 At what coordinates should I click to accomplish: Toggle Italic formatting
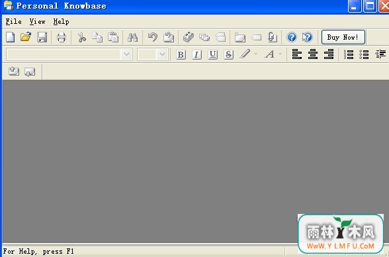click(196, 54)
